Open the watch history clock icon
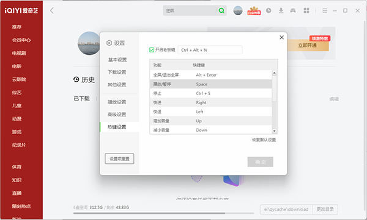Screen dimensions: 367x220 click(269, 10)
